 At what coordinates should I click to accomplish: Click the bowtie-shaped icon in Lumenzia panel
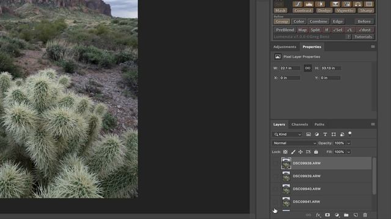(335, 4)
